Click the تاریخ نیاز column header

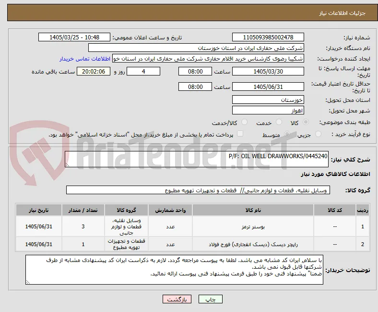coord(38,210)
